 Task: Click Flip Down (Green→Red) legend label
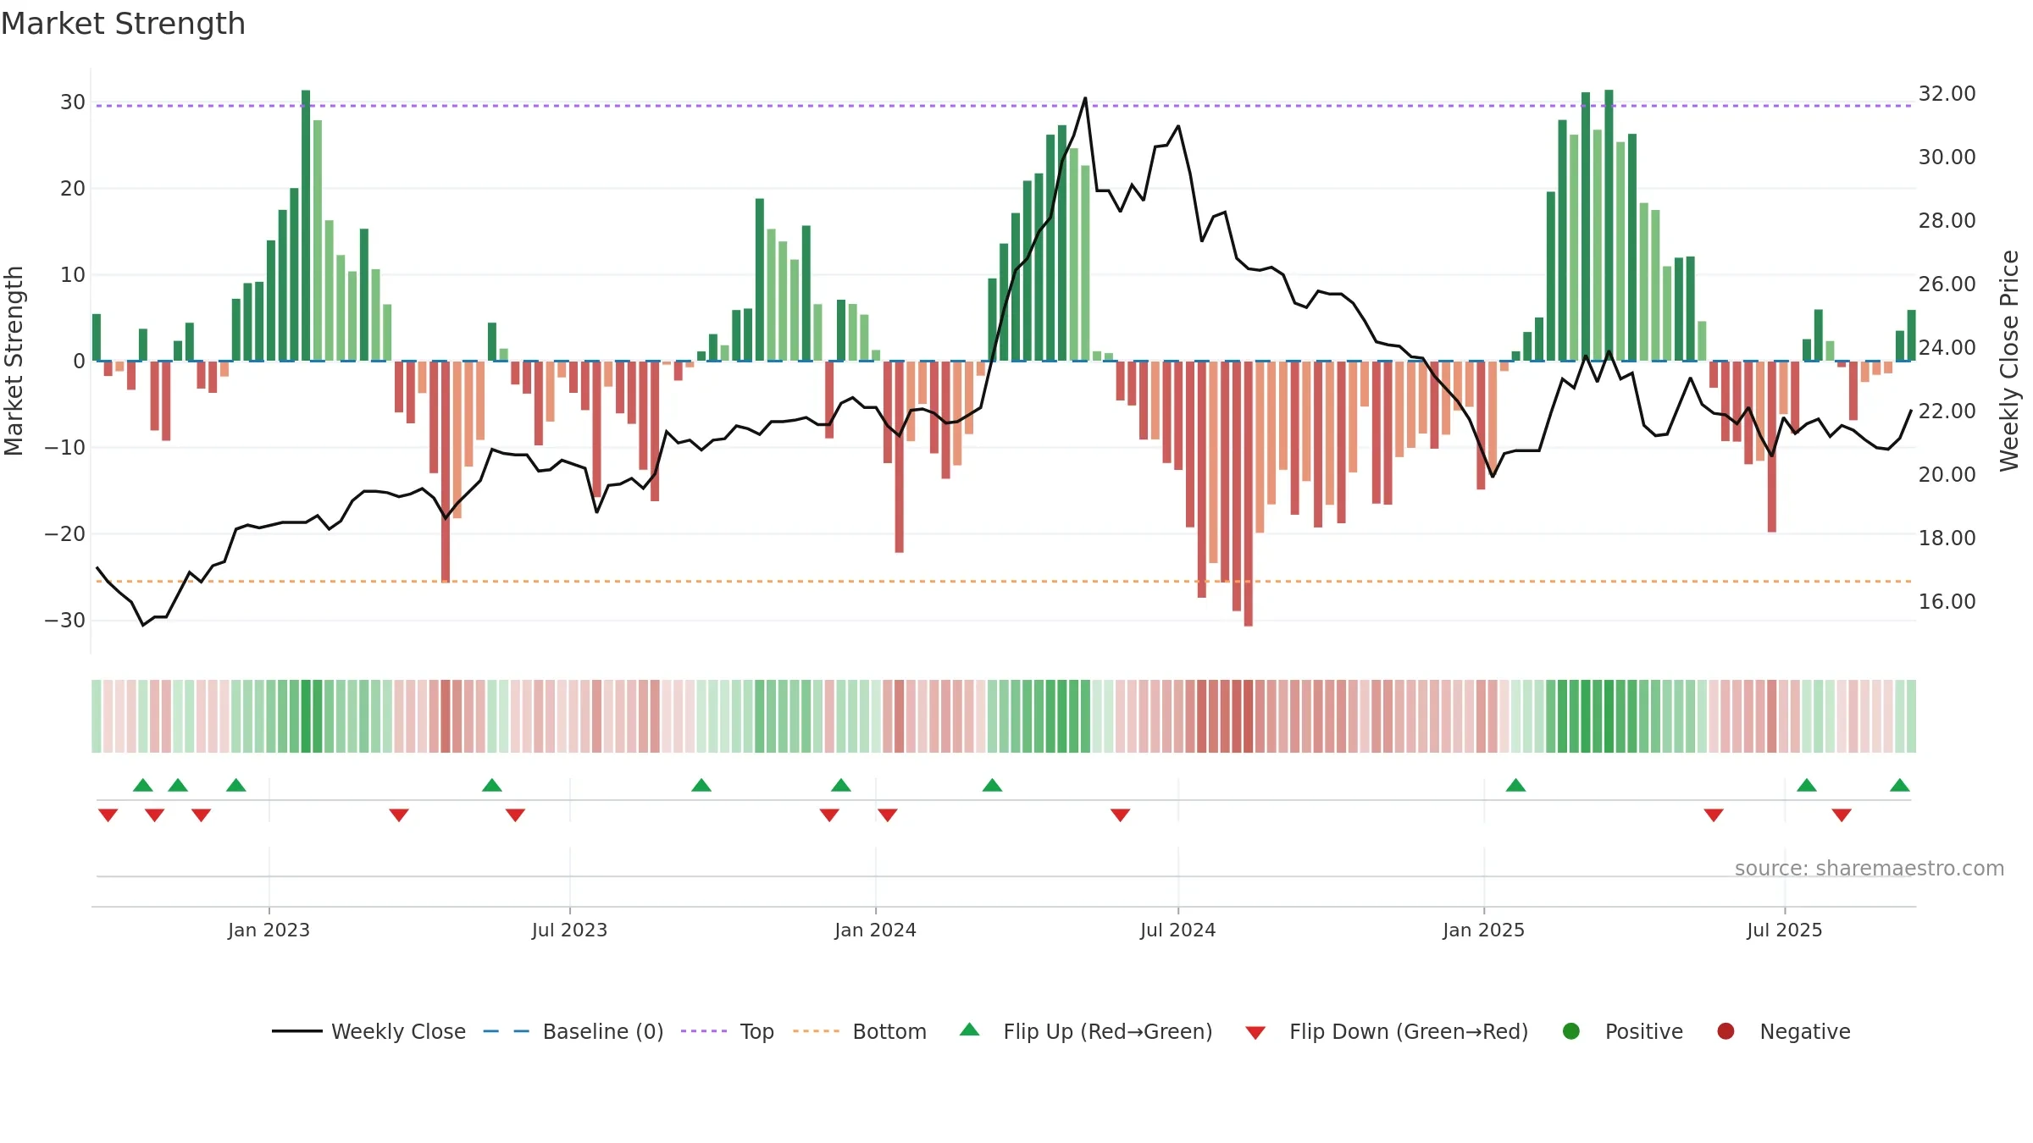(1409, 1032)
